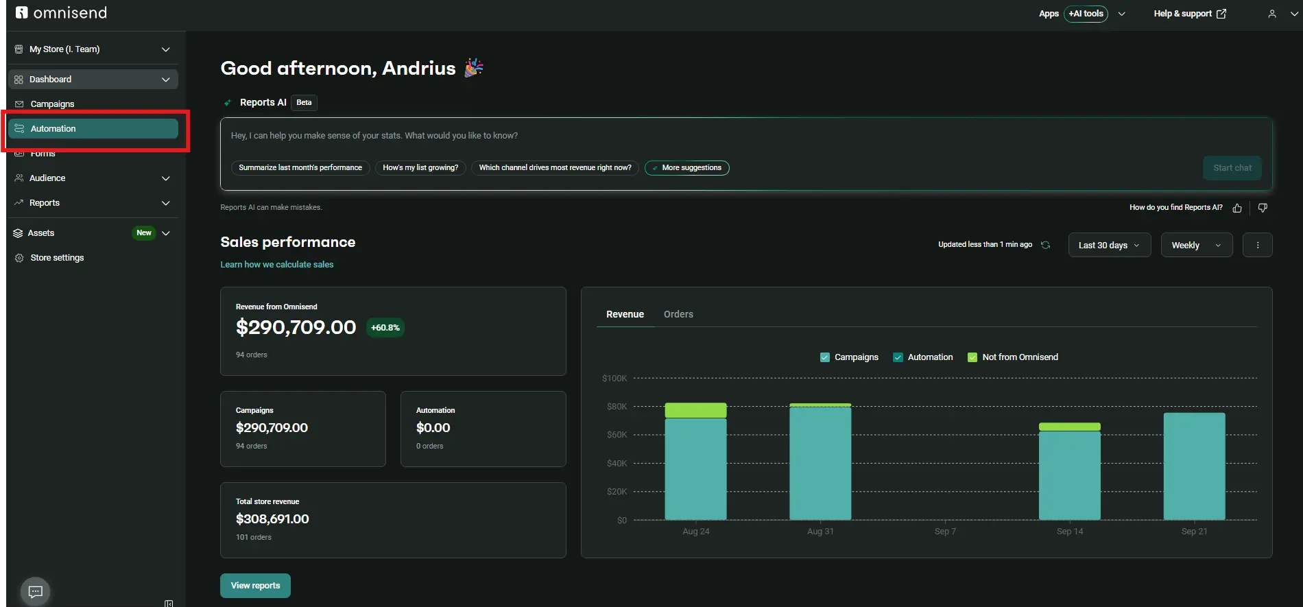Open the chat bubble widget
Viewport: 1303px width, 607px height.
coord(36,591)
